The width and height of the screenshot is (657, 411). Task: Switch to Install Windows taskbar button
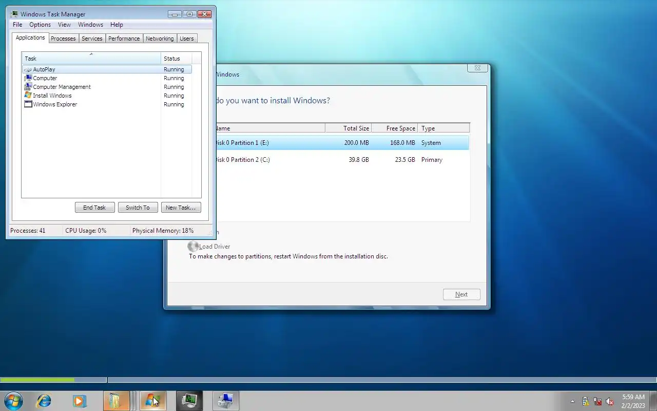click(x=153, y=401)
